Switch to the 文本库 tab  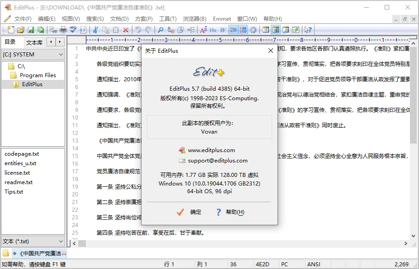(34, 42)
